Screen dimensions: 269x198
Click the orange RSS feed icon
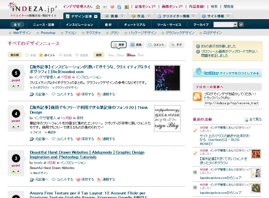click(x=197, y=97)
